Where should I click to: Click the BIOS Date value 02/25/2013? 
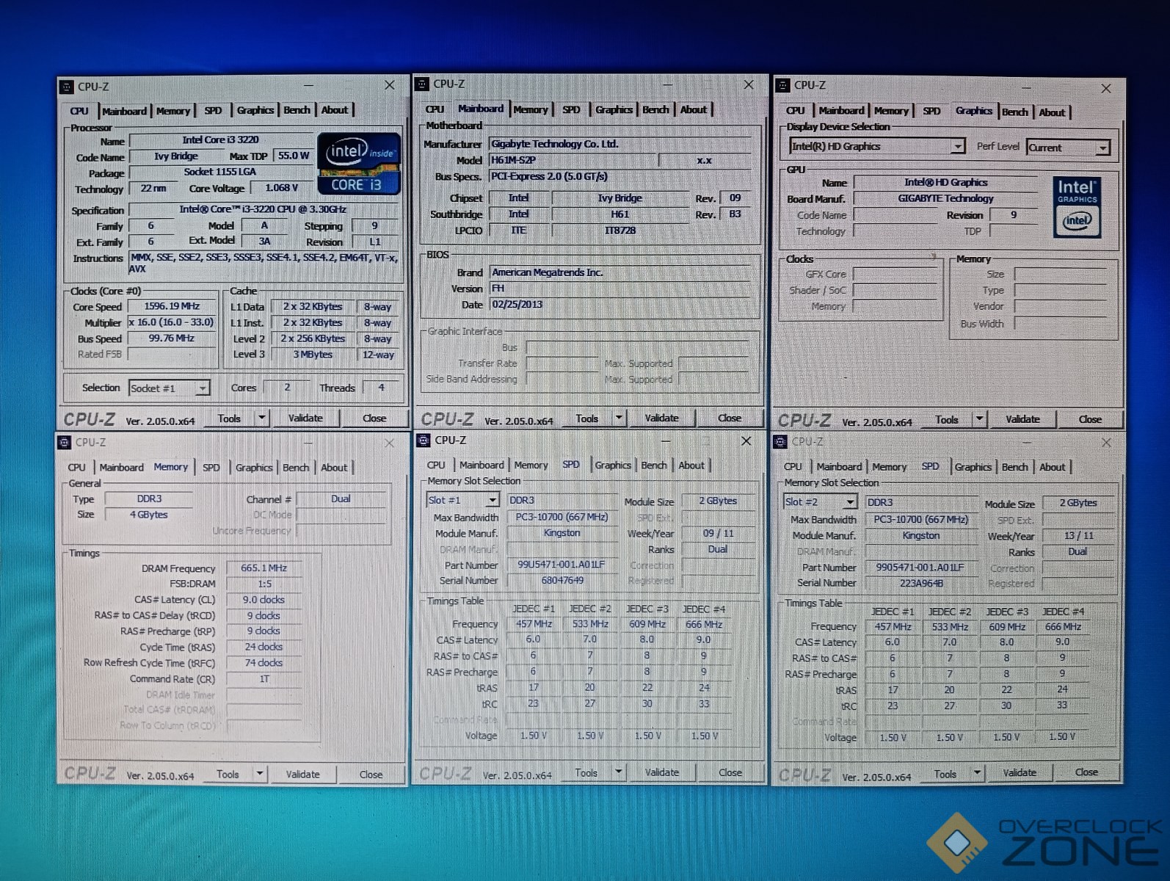620,304
